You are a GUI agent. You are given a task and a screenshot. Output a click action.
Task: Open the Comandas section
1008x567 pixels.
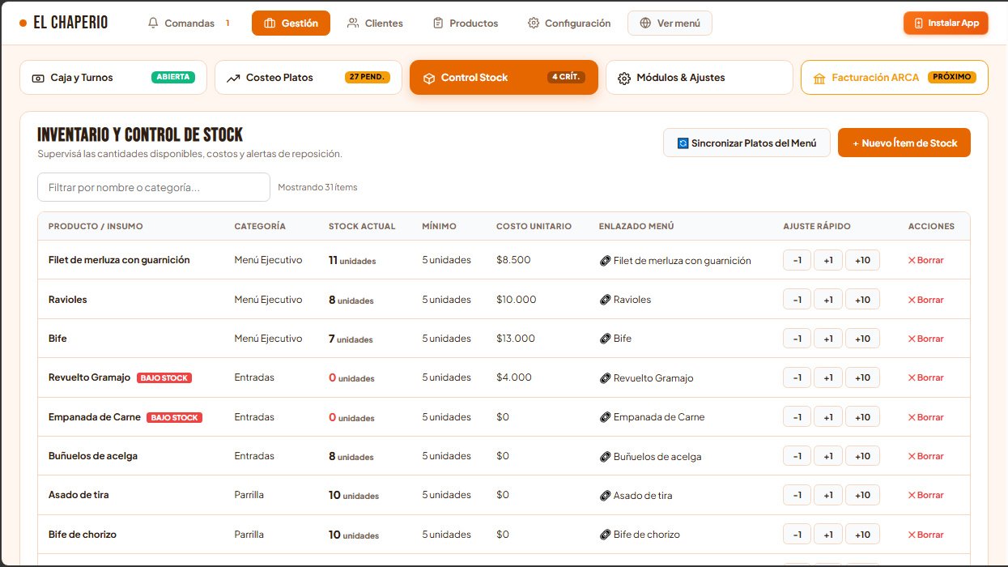pyautogui.click(x=189, y=23)
